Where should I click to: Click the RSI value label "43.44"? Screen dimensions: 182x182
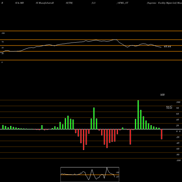pos(167,47)
